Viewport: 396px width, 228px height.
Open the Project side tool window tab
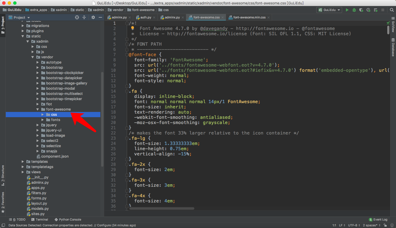(x=3, y=25)
